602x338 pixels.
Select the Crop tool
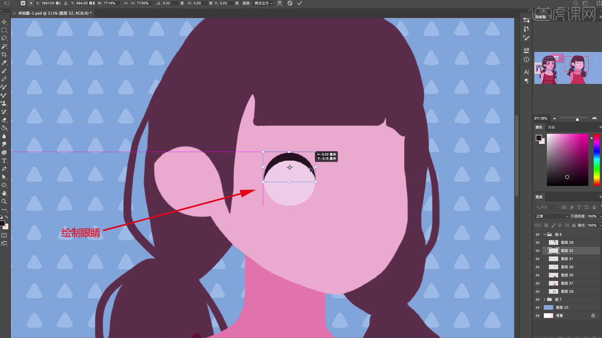pos(4,54)
